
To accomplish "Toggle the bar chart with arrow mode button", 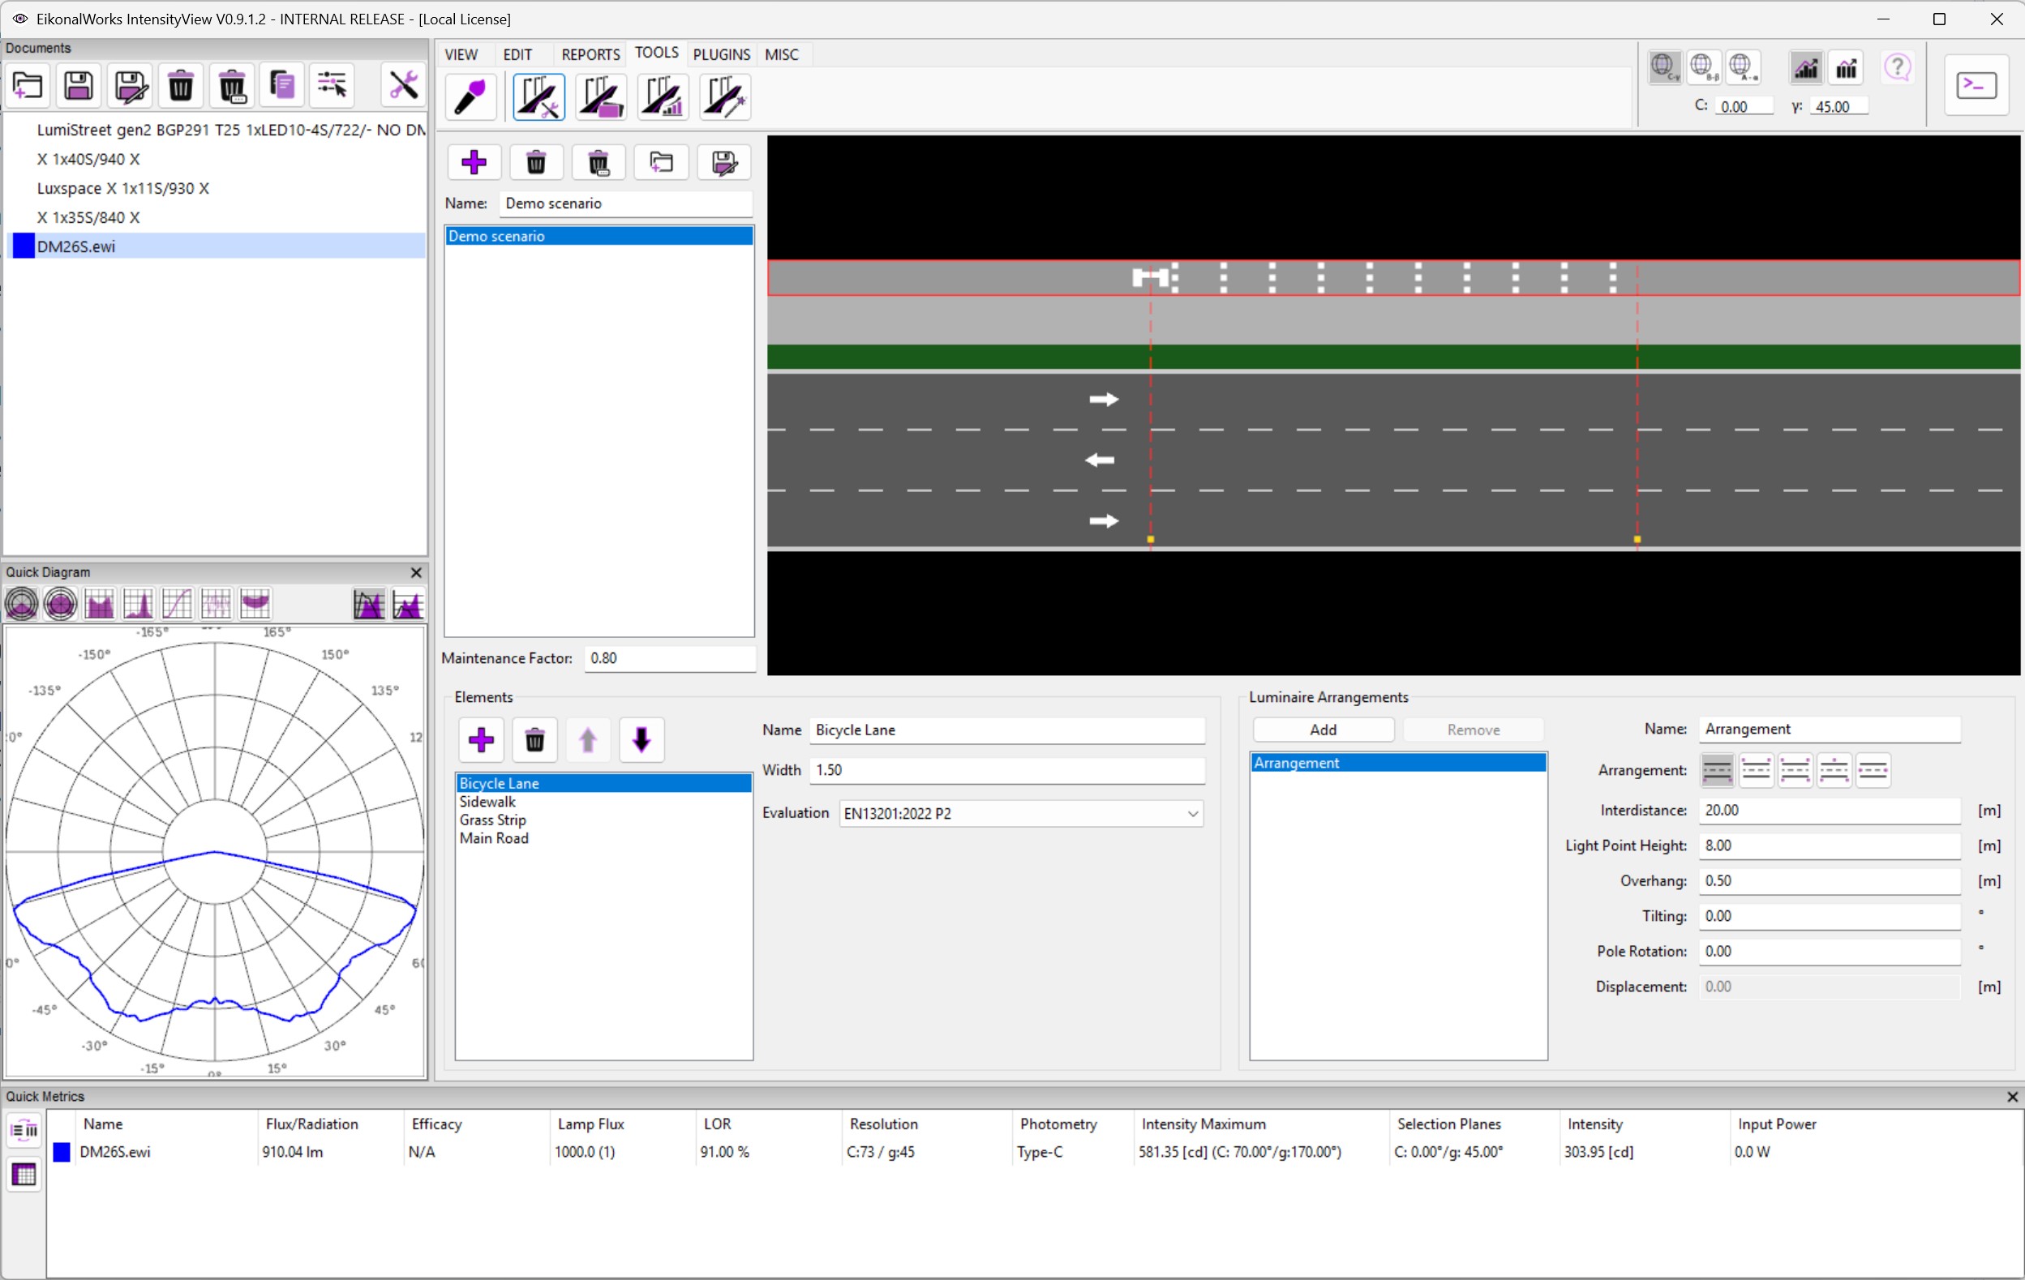I will click(1846, 67).
